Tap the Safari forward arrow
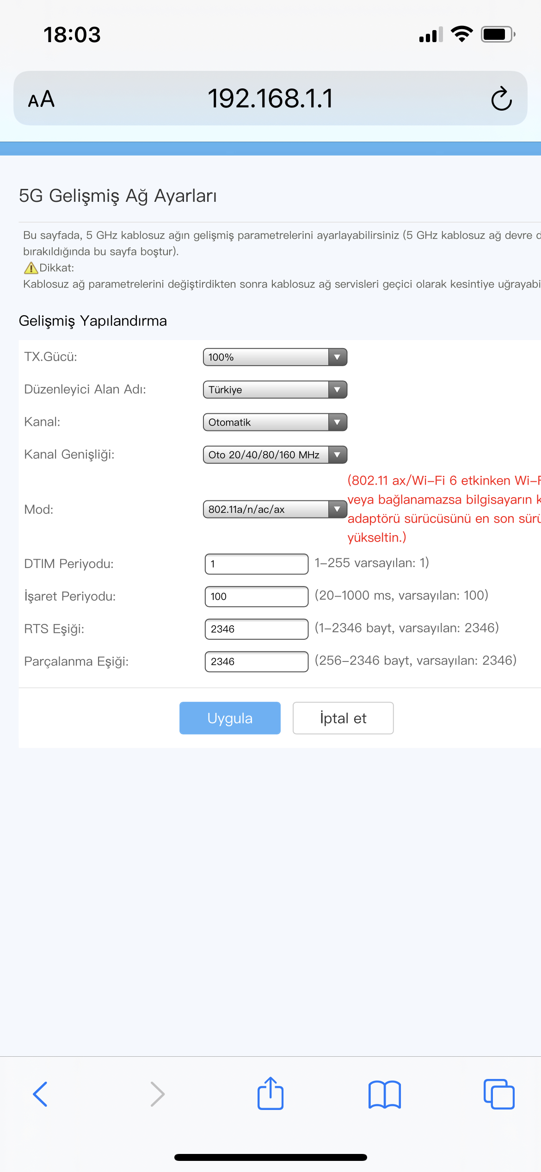This screenshot has height=1172, width=541. [x=158, y=1094]
